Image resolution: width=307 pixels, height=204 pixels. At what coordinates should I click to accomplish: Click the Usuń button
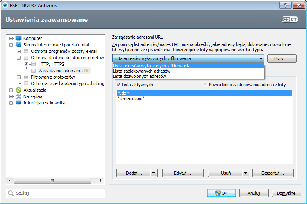225,173
